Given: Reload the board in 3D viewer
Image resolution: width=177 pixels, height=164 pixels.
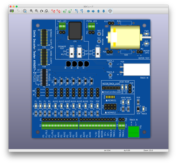Looking at the screenshot, I should point(12,11).
